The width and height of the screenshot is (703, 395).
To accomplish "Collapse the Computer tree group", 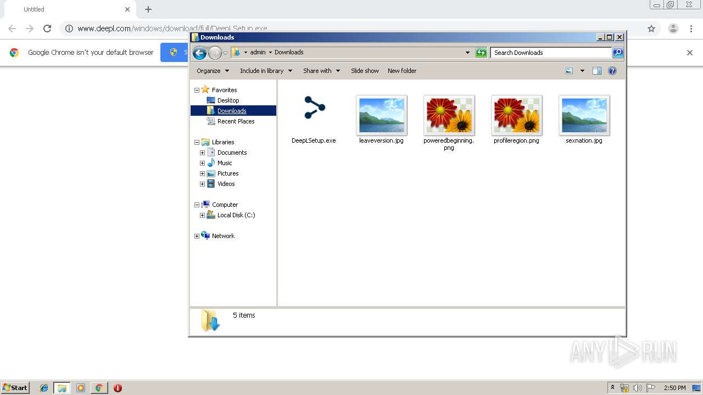I will point(197,205).
